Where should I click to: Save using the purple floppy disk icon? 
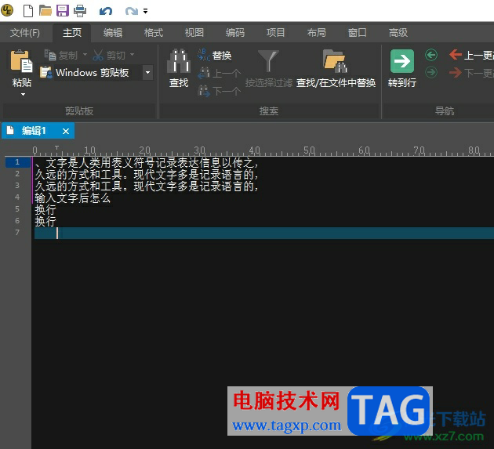(63, 11)
